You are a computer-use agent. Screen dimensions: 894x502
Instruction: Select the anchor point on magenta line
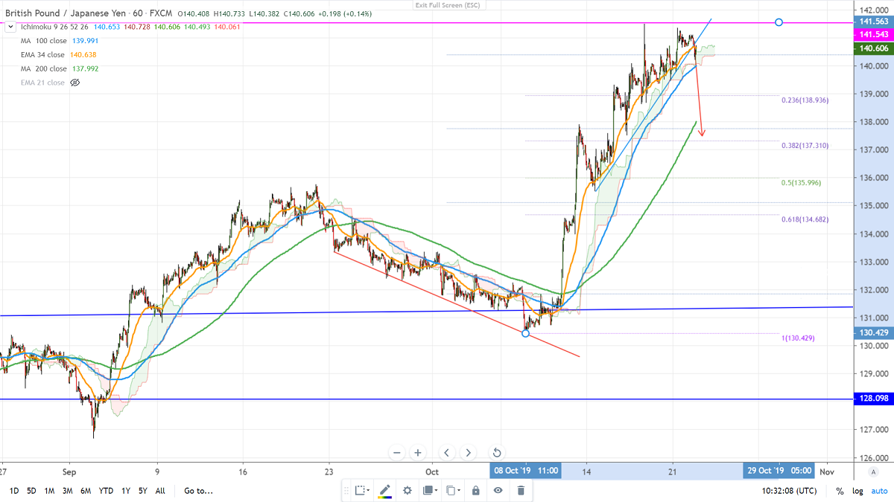pyautogui.click(x=779, y=22)
